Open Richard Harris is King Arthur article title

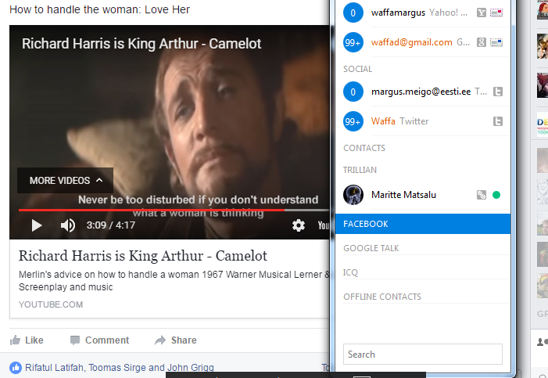[x=142, y=256]
